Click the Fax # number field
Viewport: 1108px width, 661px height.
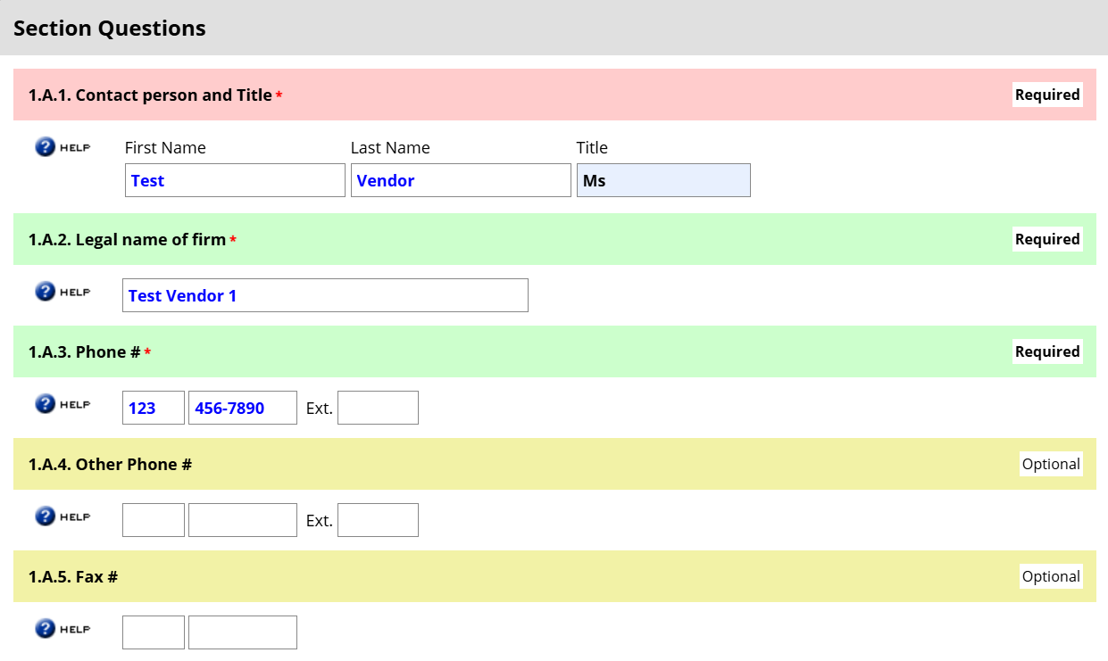click(x=243, y=632)
